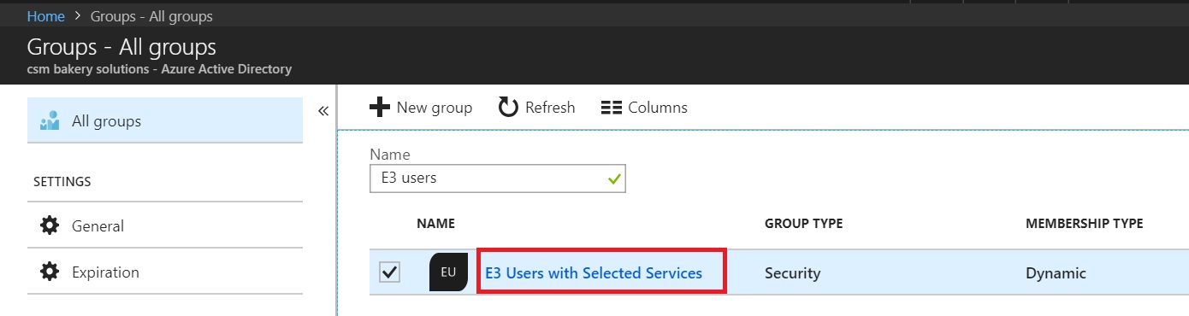Click csm bakery solutions directory subtitle
1189x316 pixels.
159,69
